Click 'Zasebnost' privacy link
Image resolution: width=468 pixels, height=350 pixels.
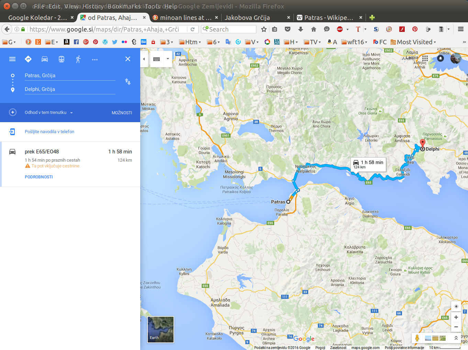[x=338, y=348]
